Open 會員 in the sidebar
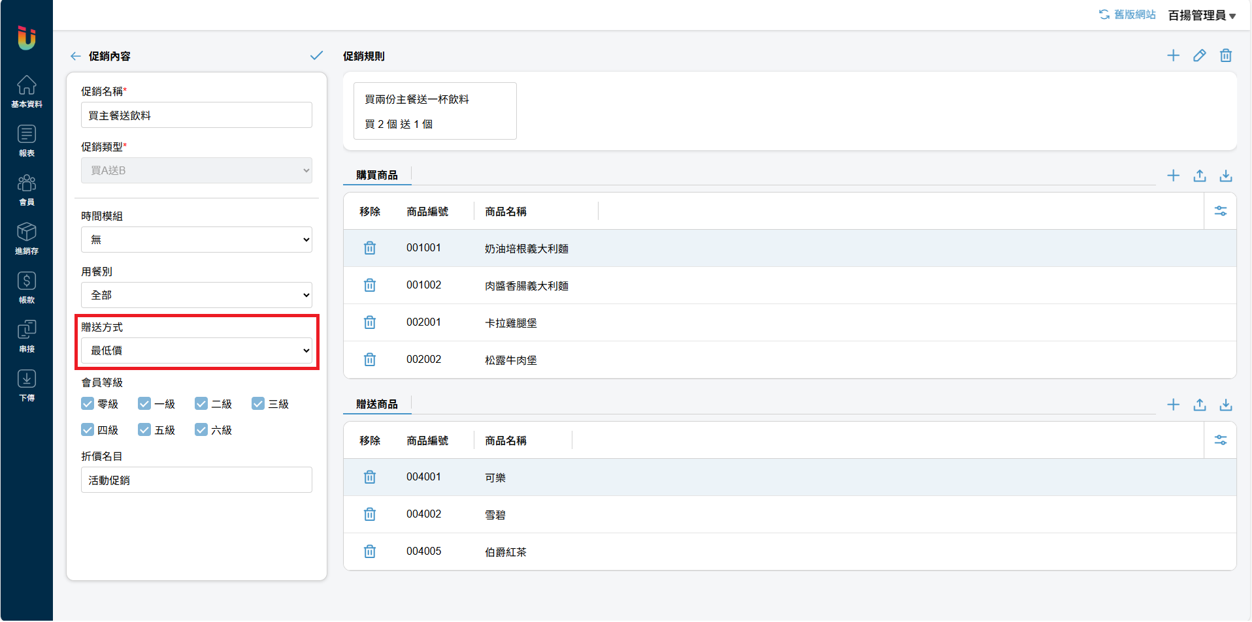Image resolution: width=1252 pixels, height=622 pixels. point(27,190)
